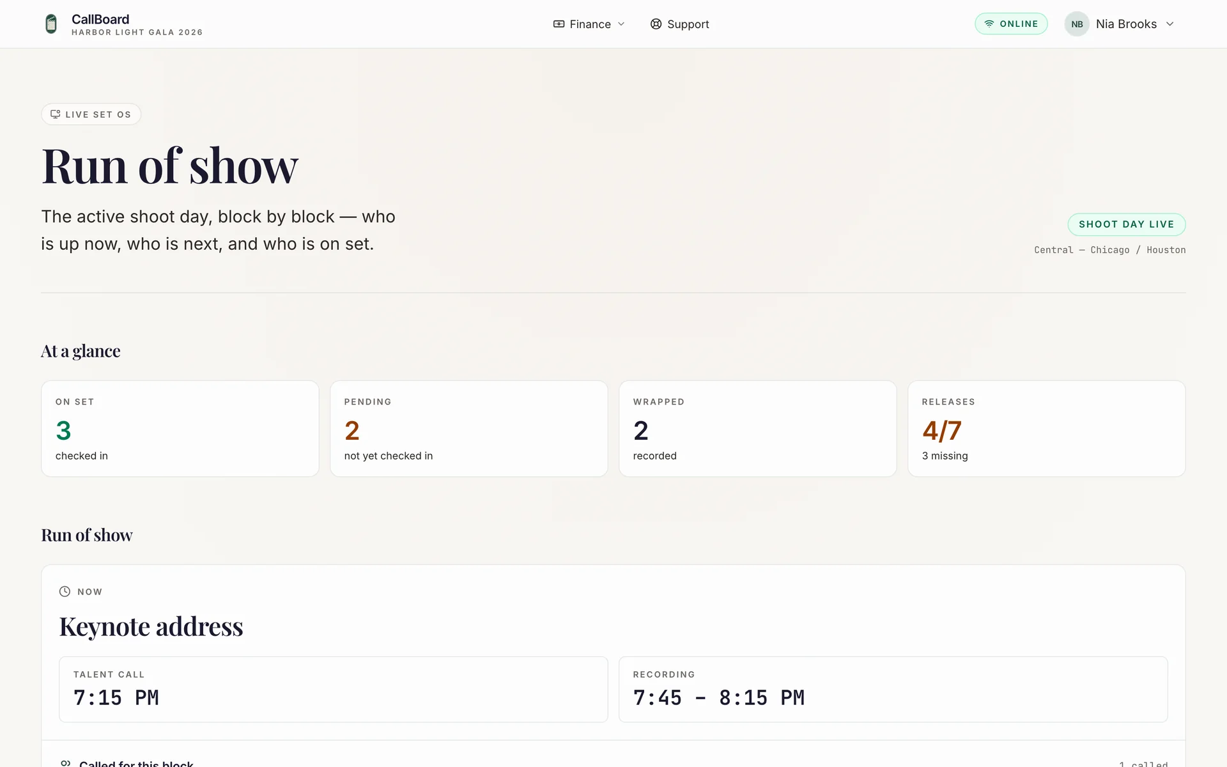Viewport: 1227px width, 767px height.
Task: Open the Nia Brooks account chevron
Action: point(1170,24)
